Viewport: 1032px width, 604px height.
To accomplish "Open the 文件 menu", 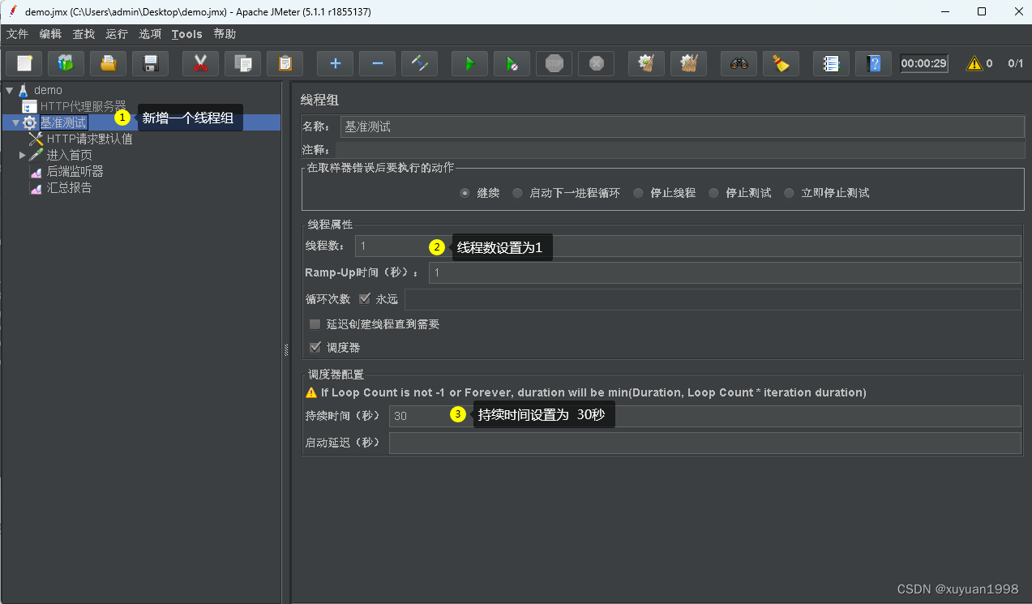I will coord(17,34).
